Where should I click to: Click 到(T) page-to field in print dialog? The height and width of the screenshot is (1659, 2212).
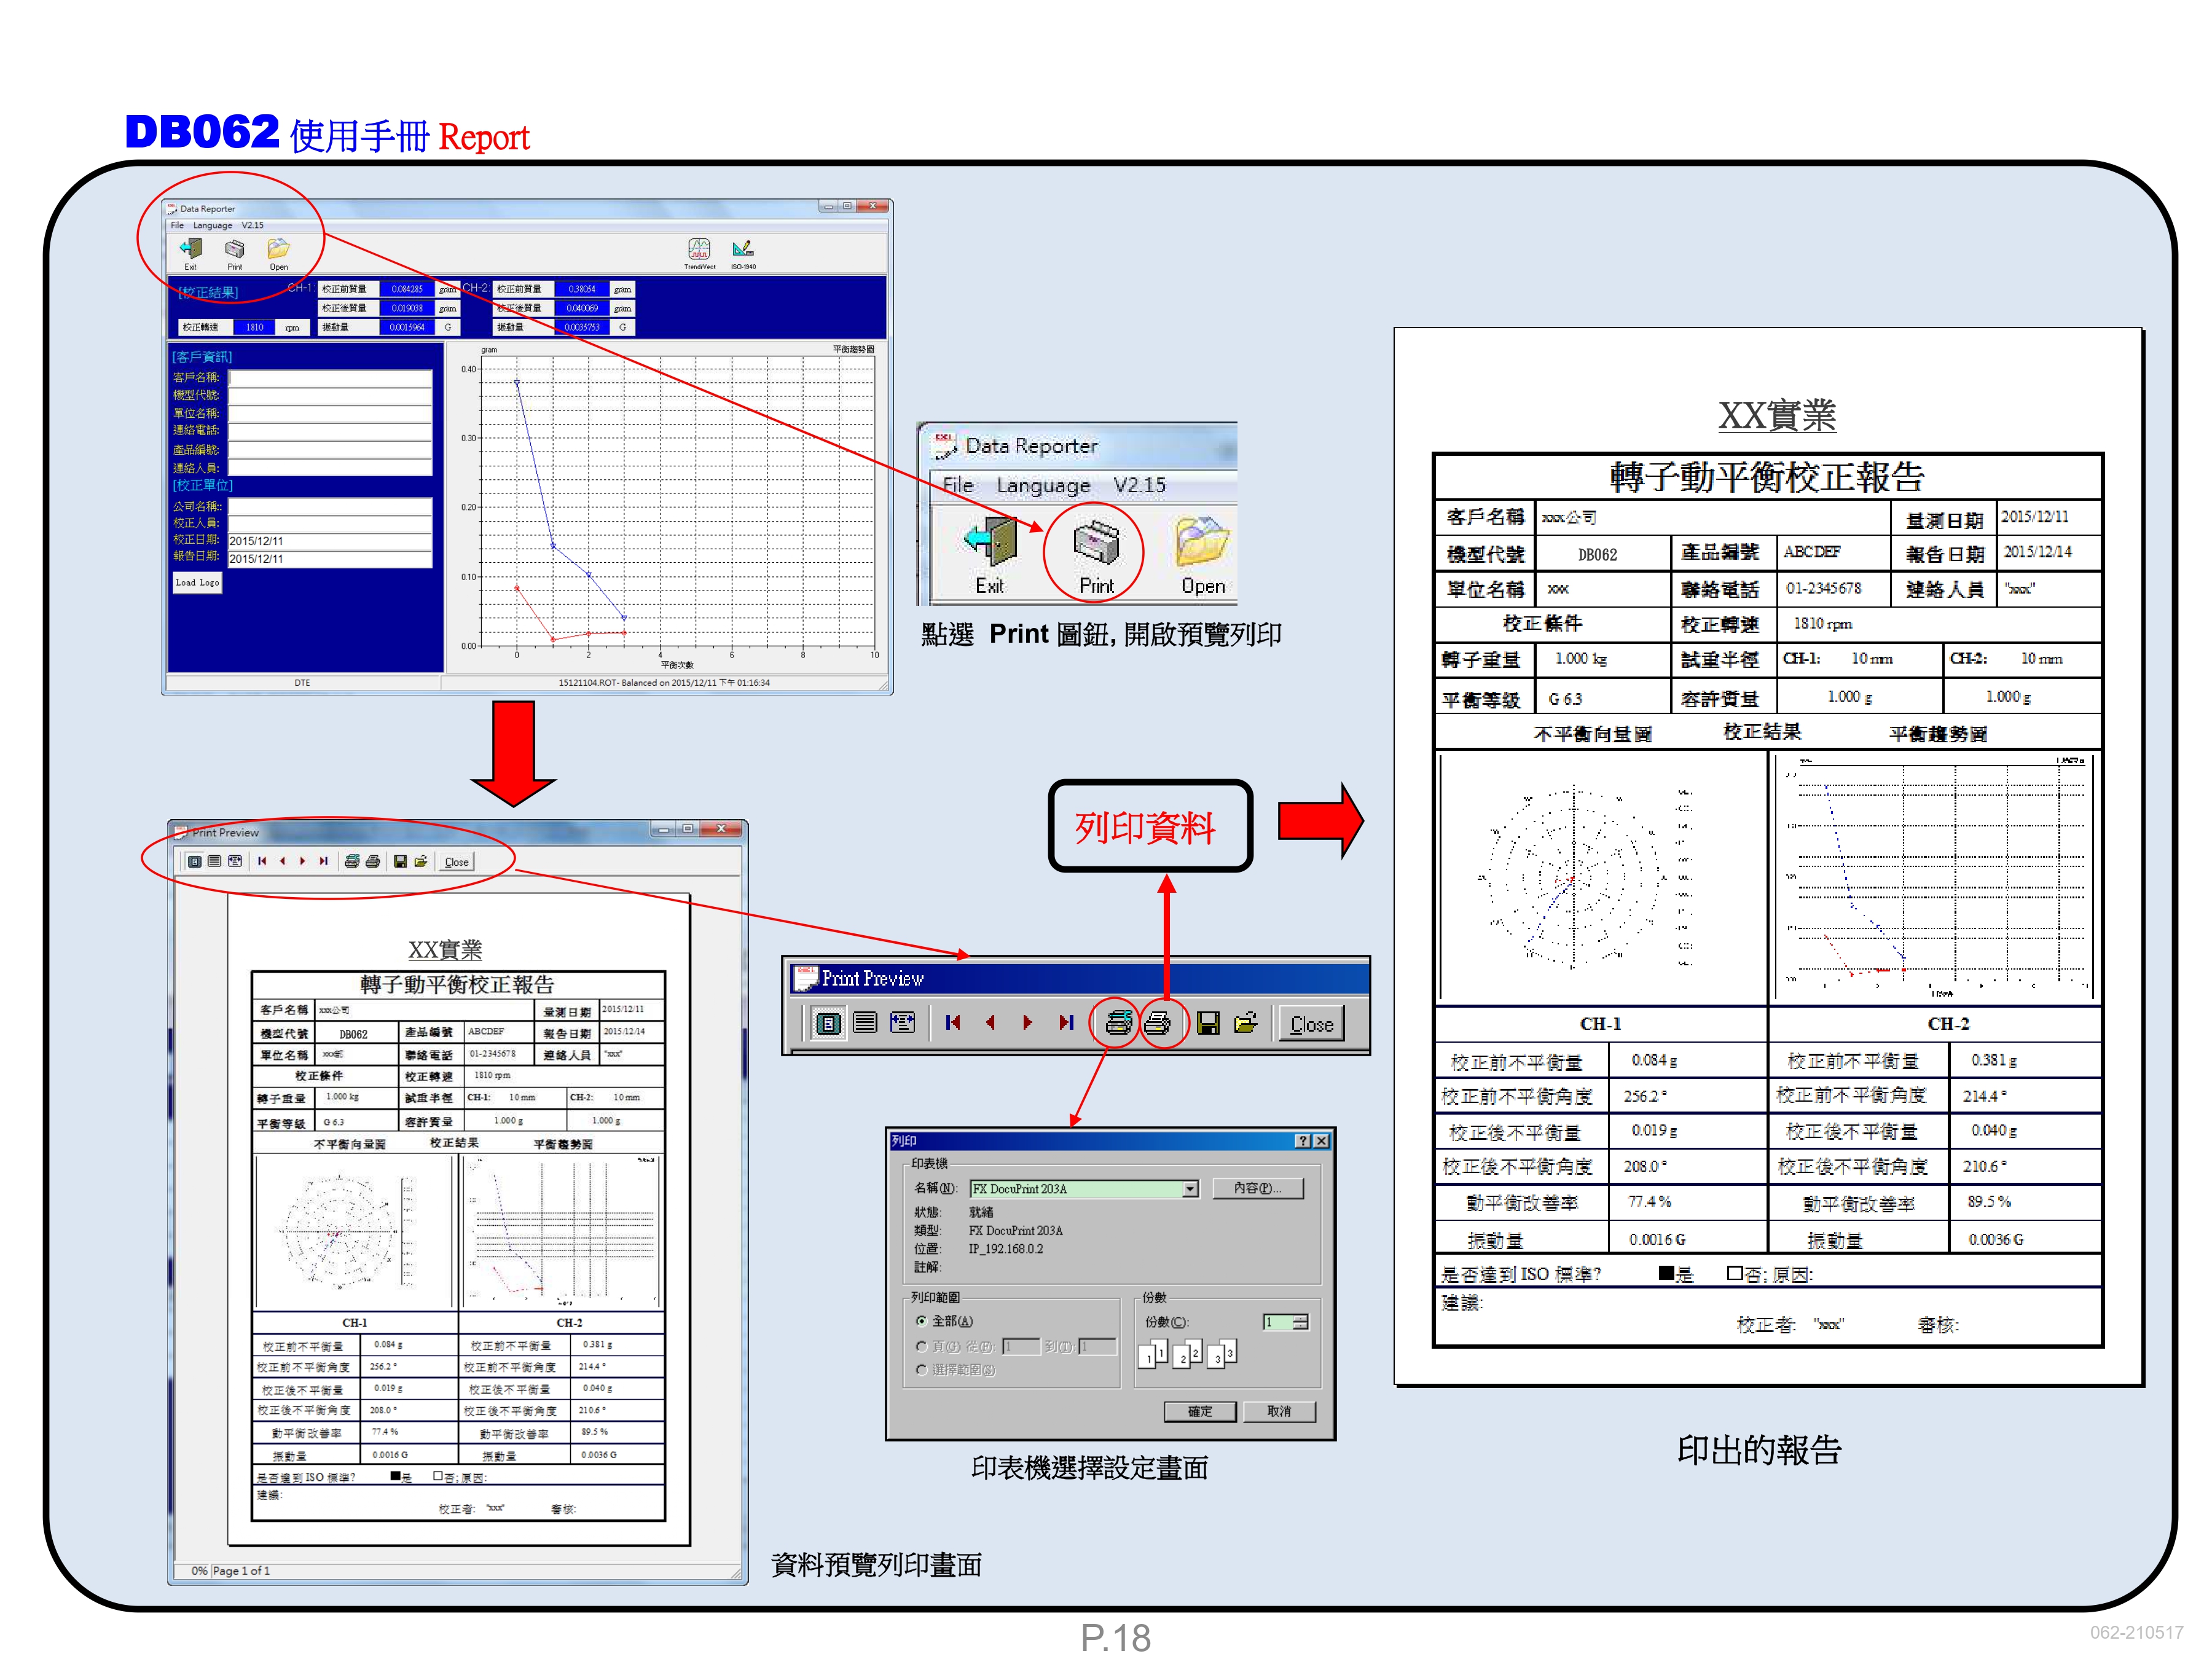tap(1097, 1347)
